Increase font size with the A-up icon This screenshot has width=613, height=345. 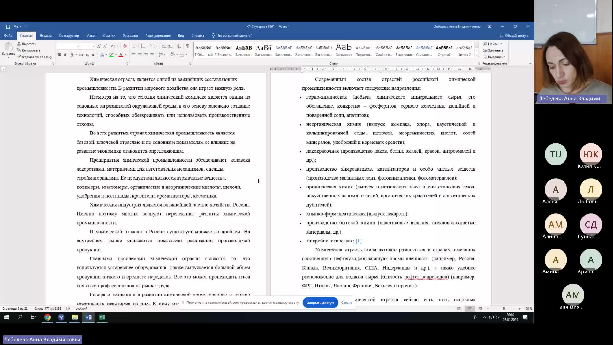coord(99,46)
